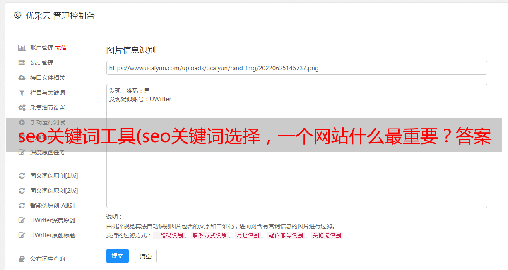Open the 接口文件相关 menu item
Screen dimensions: 508x270
48,78
